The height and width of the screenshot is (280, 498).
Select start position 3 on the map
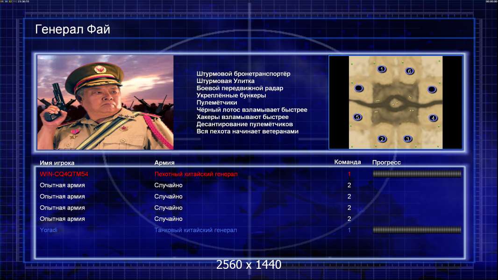pos(407,139)
